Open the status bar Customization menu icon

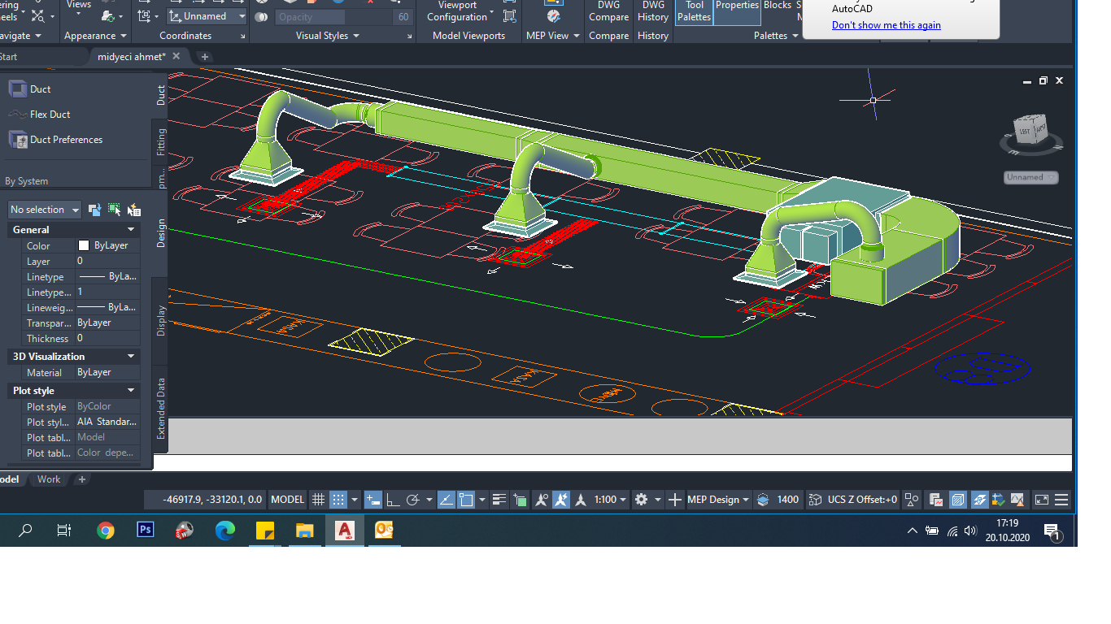[1061, 500]
